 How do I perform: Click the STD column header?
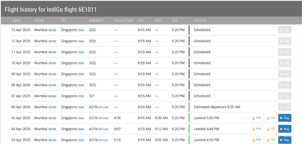141,21
